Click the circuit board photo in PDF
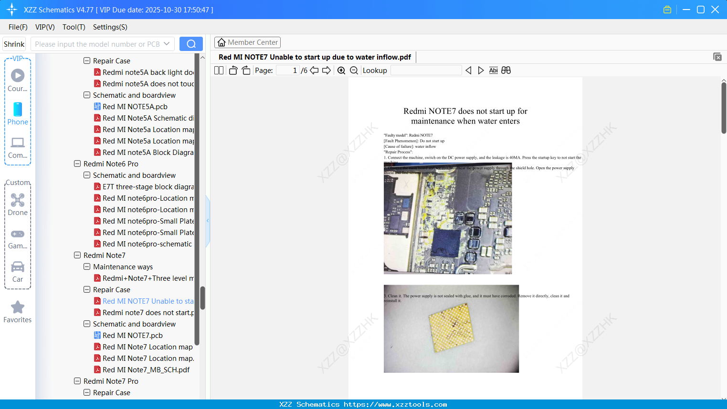Screen dimensions: 727x409 448,218
